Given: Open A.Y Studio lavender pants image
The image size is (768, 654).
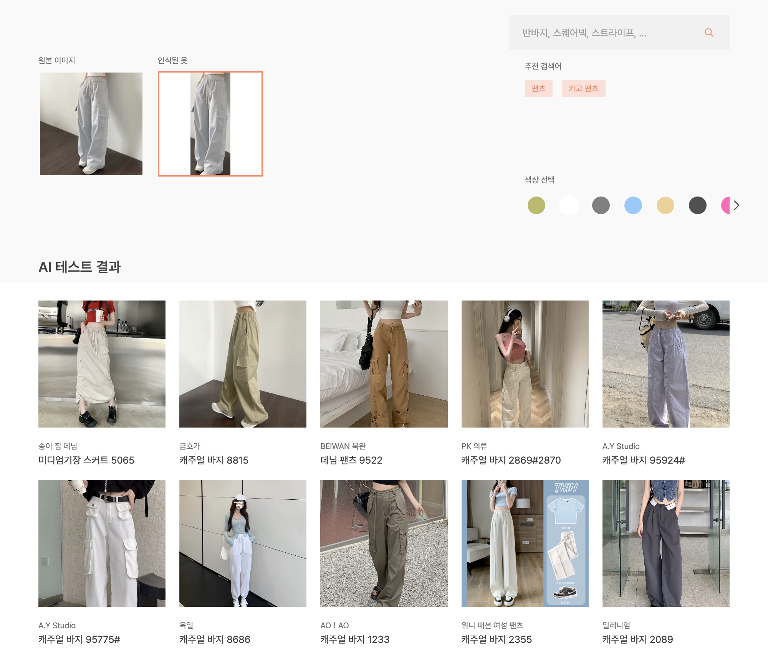Looking at the screenshot, I should [665, 364].
